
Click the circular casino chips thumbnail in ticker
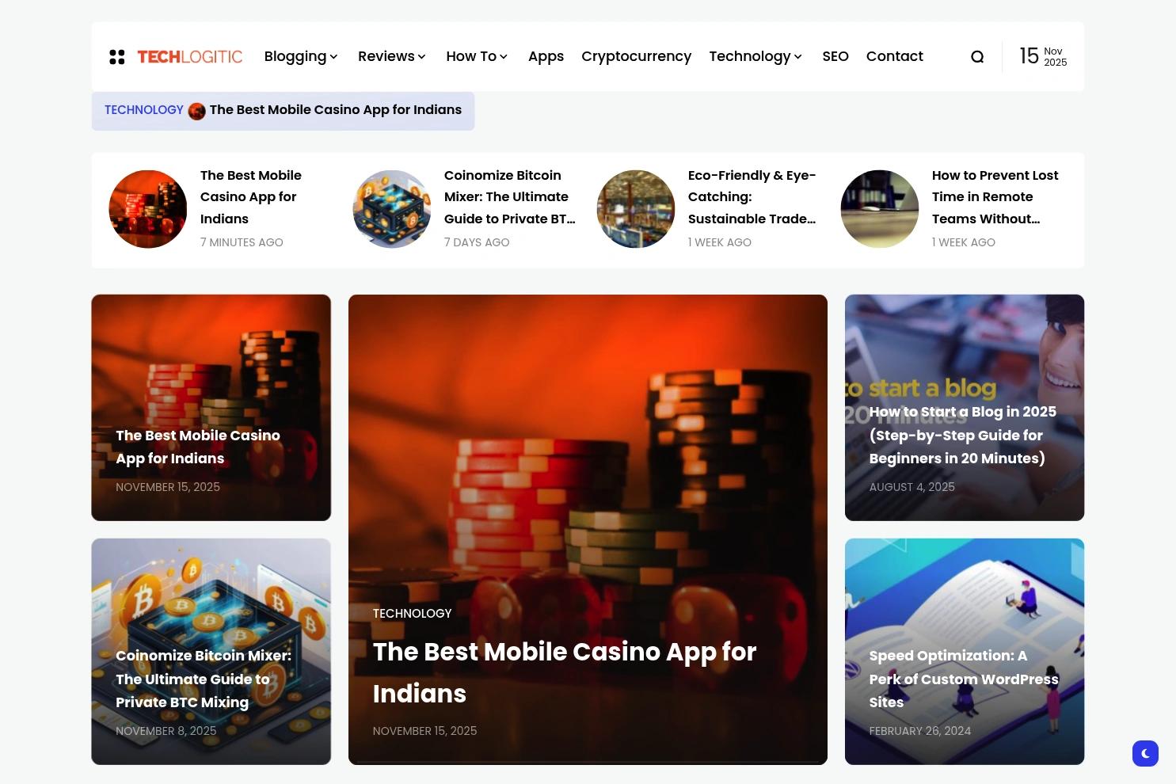147,208
